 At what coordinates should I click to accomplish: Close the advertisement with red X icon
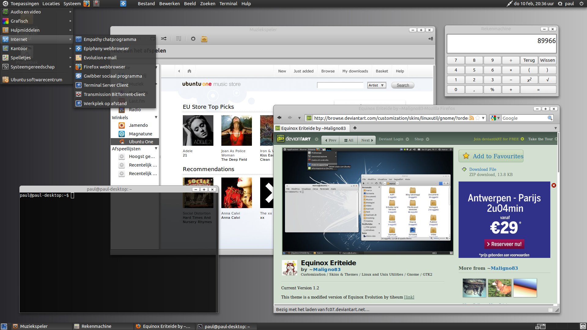point(554,185)
